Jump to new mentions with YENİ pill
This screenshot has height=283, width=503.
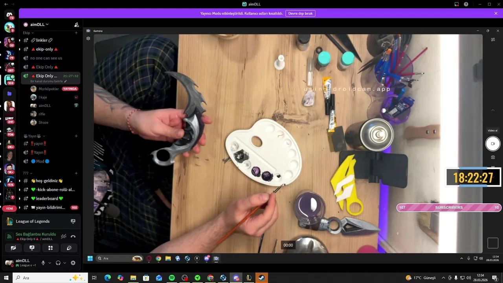(x=9, y=209)
